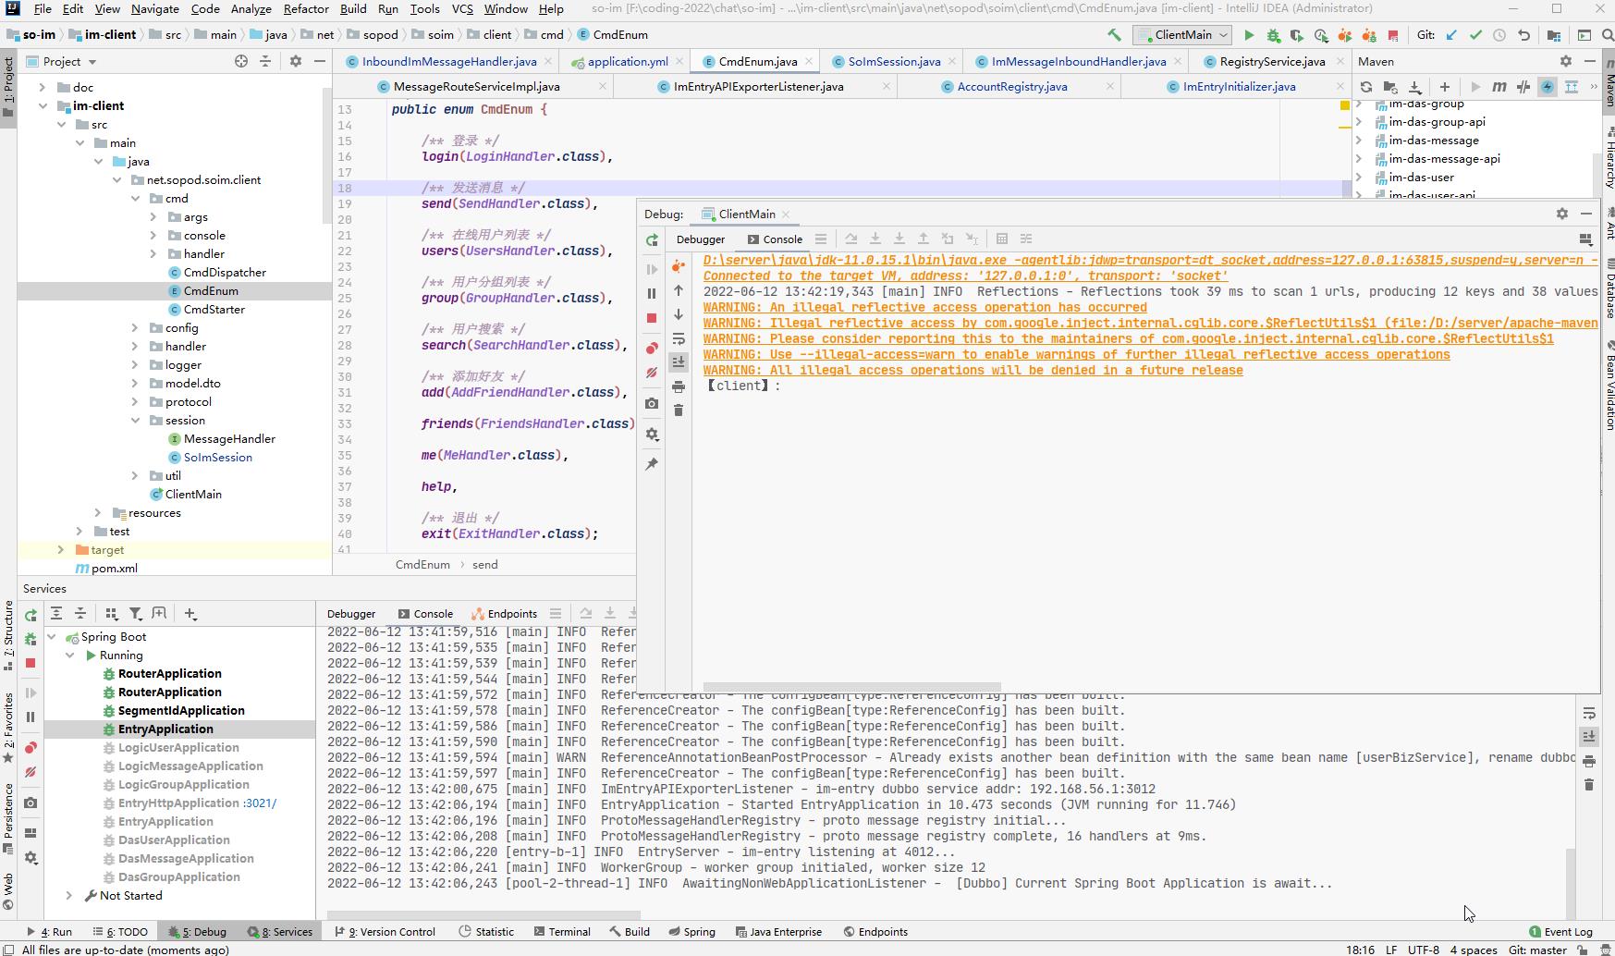Expand Not Started node in Services
1615x956 pixels.
(69, 895)
